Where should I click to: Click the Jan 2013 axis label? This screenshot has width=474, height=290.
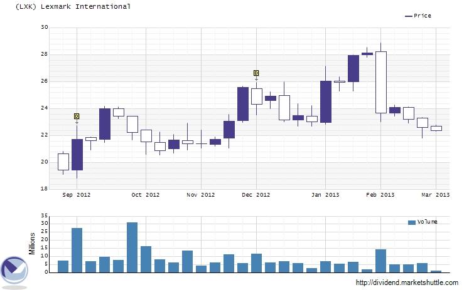(325, 195)
